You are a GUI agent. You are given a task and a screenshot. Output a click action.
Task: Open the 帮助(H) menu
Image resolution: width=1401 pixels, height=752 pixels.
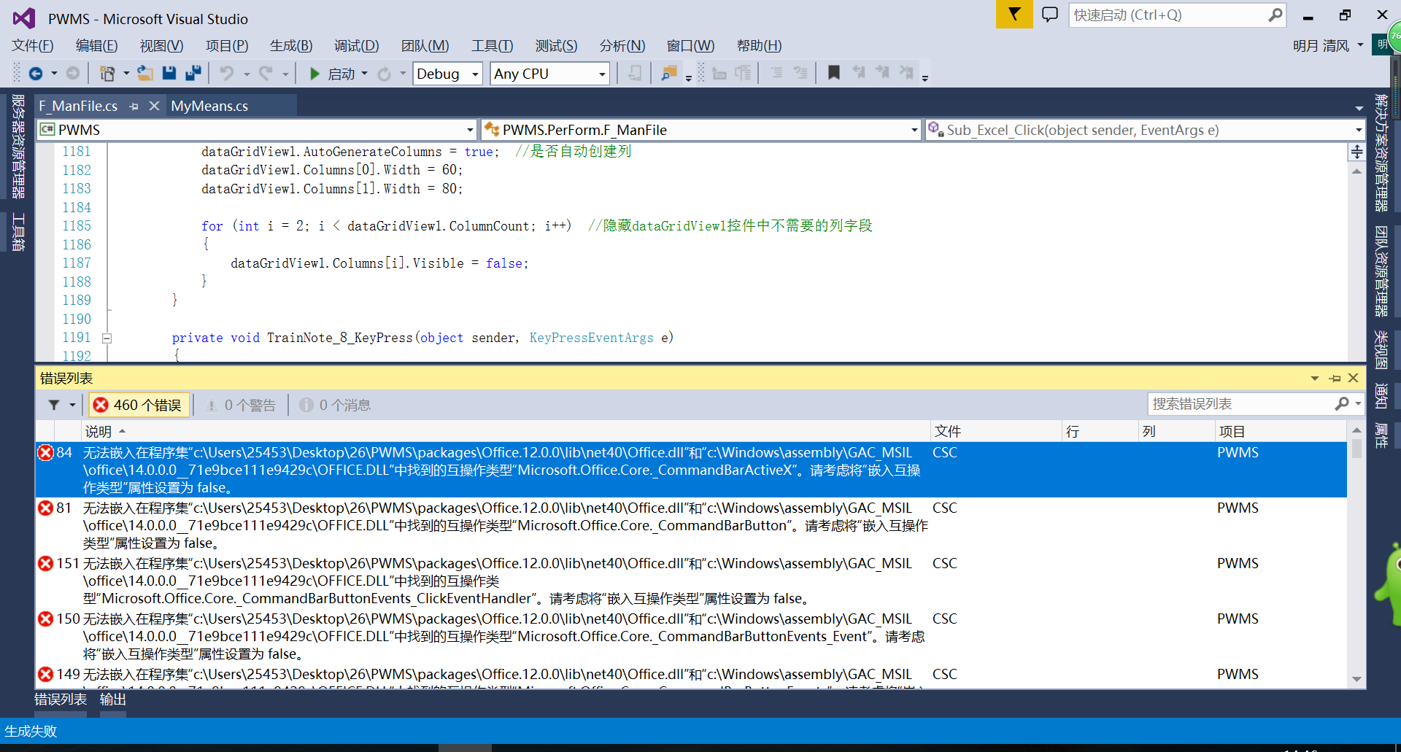[759, 46]
